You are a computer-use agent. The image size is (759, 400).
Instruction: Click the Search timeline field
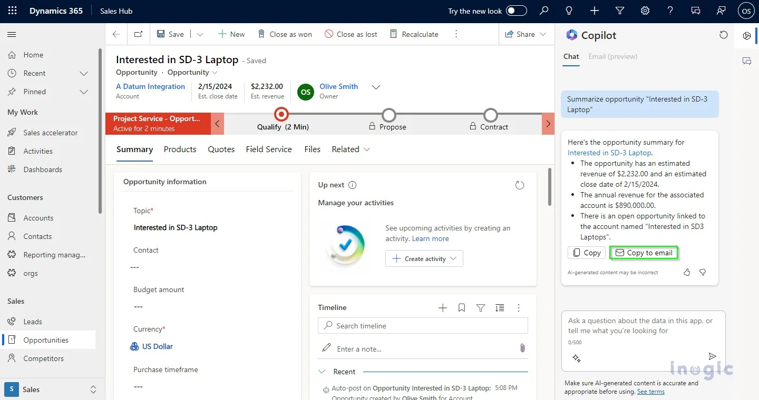[x=423, y=326]
